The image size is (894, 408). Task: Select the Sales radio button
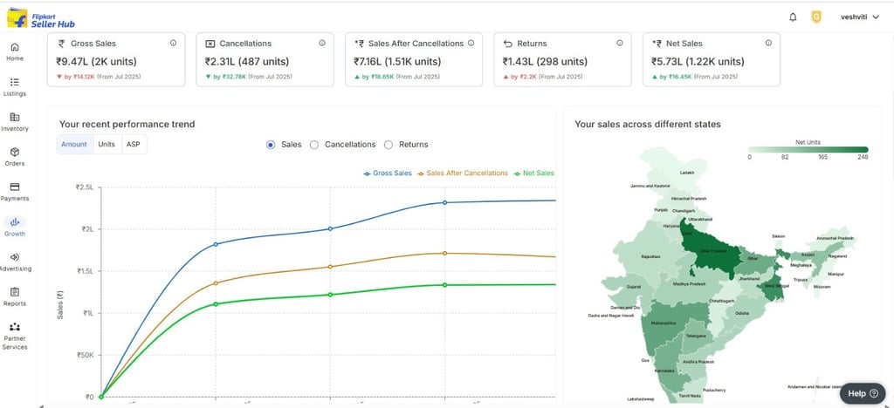point(271,145)
